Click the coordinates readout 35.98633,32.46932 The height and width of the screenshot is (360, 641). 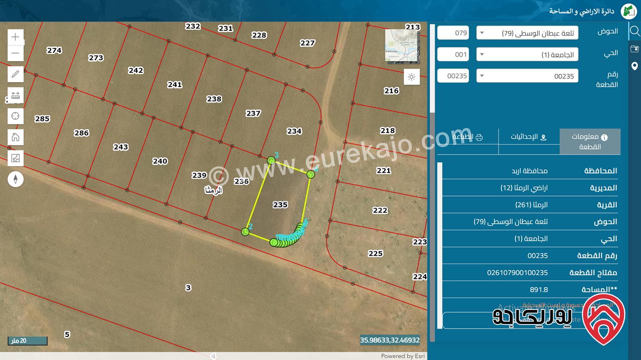pos(390,340)
